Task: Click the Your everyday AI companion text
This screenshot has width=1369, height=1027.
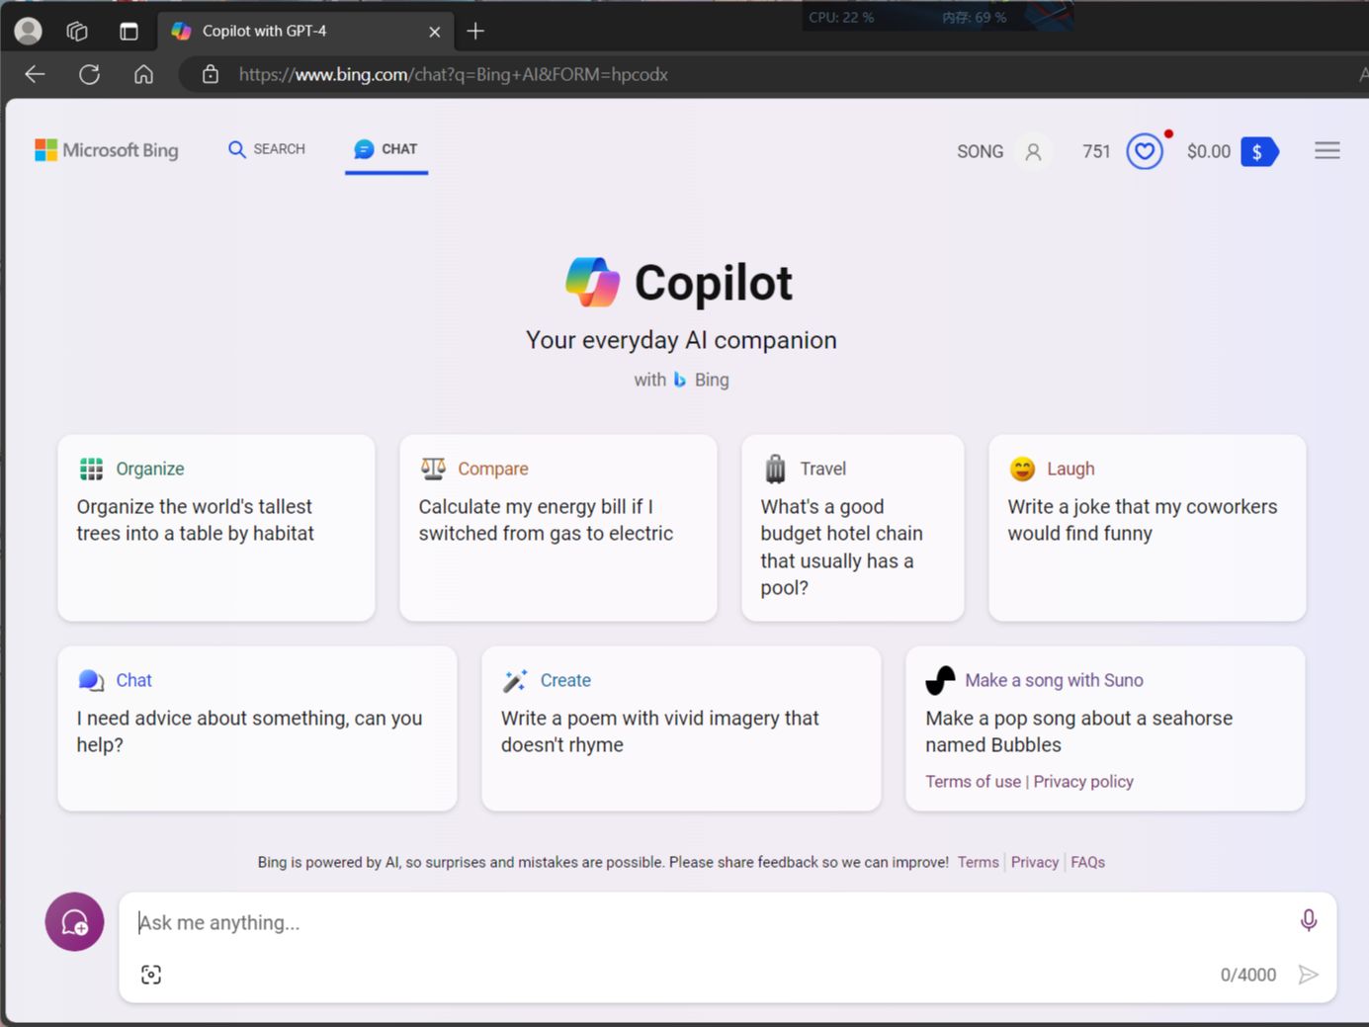Action: (681, 340)
